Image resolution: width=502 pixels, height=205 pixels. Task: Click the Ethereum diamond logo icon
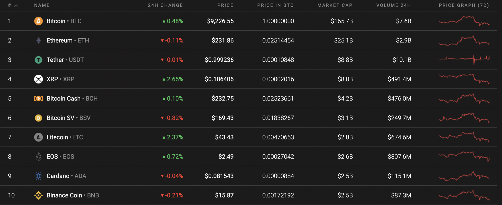[x=38, y=40]
